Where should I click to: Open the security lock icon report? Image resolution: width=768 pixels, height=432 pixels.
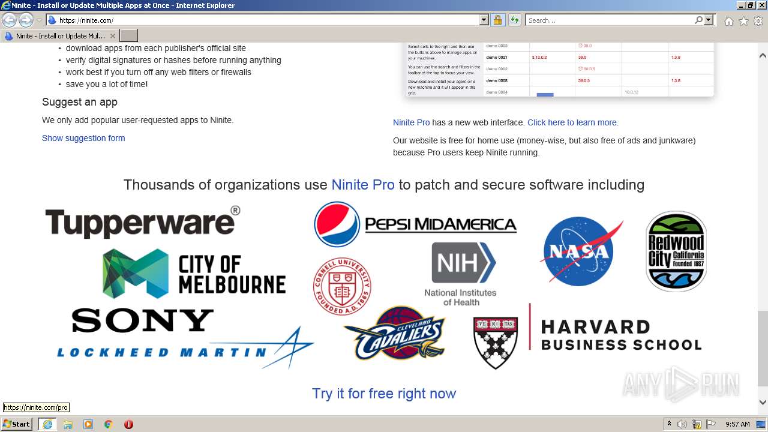pos(497,20)
